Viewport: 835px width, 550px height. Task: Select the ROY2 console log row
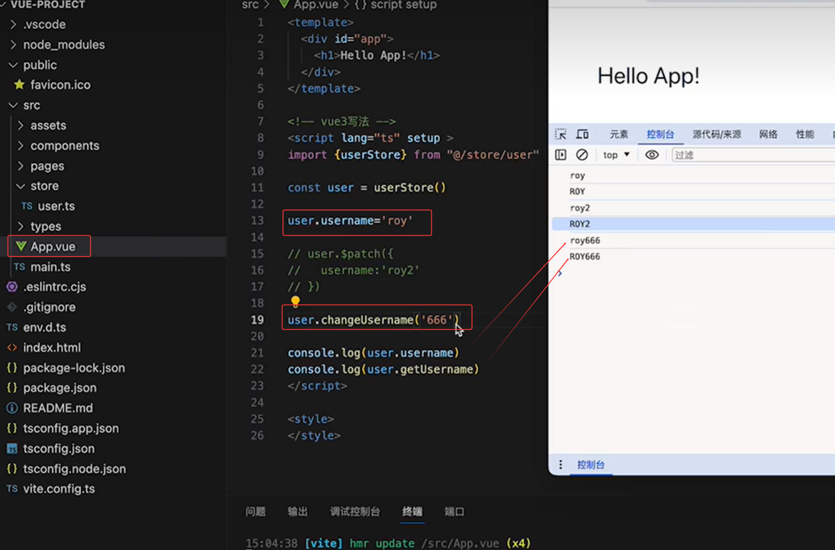point(693,224)
